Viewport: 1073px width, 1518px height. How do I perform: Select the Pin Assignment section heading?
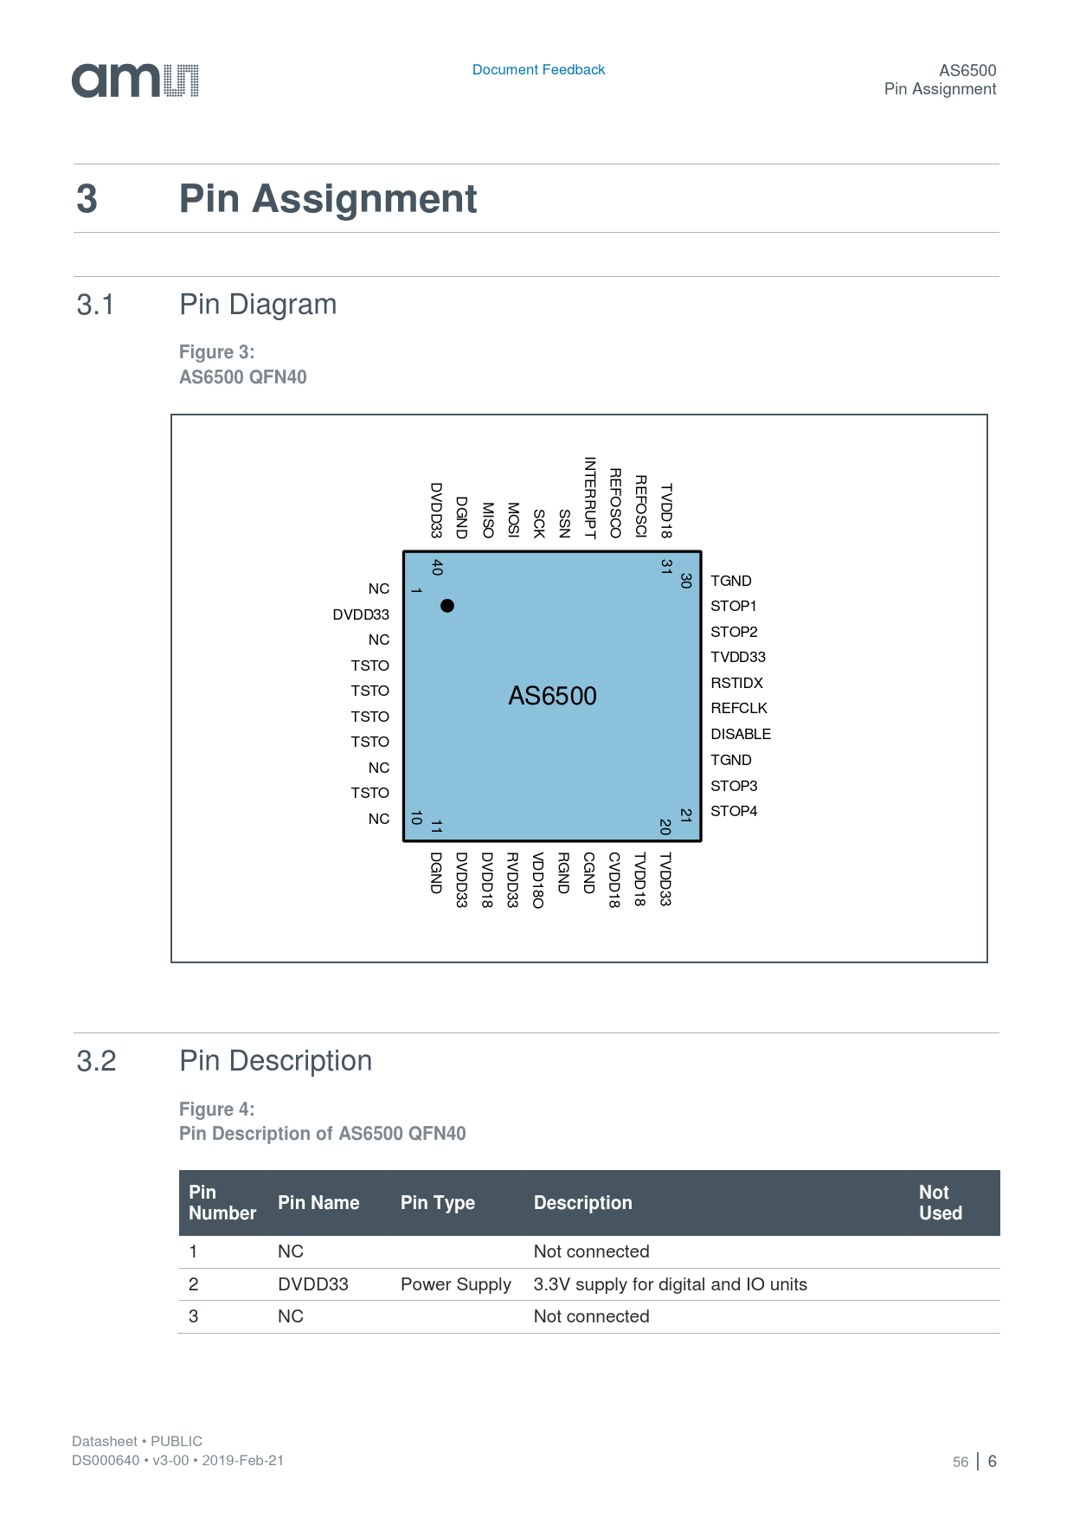tap(327, 199)
